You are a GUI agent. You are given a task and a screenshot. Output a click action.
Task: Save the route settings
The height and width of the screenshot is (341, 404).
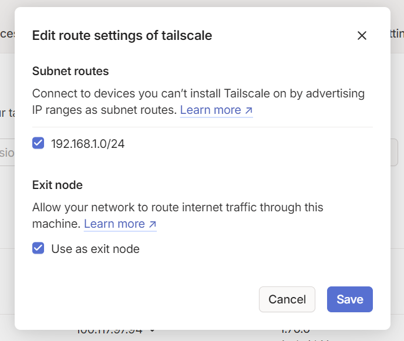click(x=350, y=299)
